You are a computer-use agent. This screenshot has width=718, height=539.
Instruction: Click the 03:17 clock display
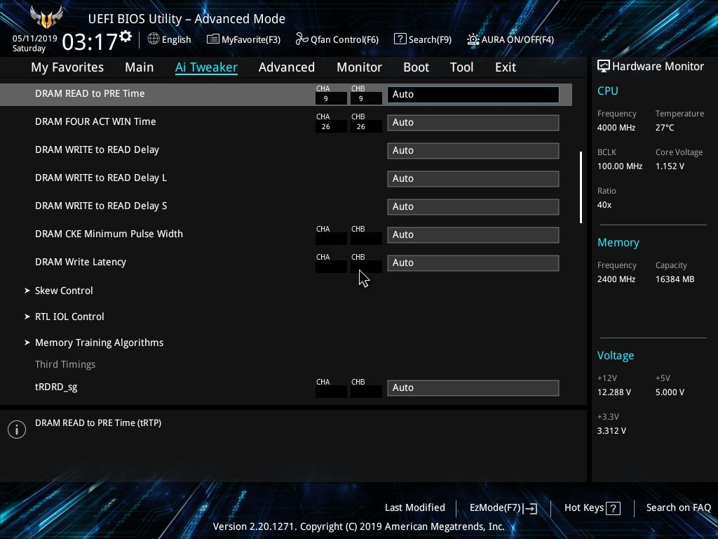point(90,42)
